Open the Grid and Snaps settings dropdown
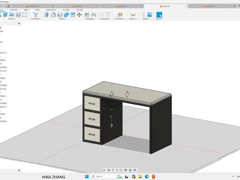The width and height of the screenshot is (240, 180). [x=131, y=170]
